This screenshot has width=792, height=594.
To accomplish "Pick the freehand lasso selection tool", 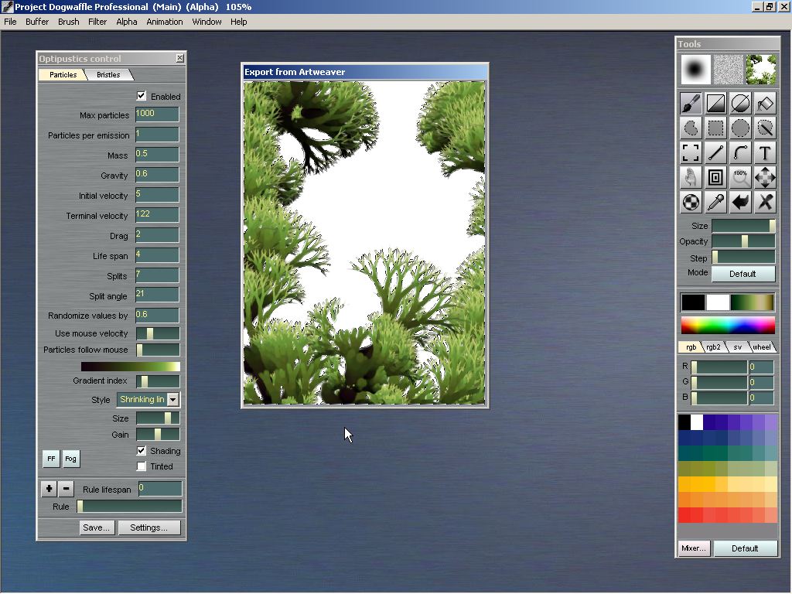I will coord(691,128).
